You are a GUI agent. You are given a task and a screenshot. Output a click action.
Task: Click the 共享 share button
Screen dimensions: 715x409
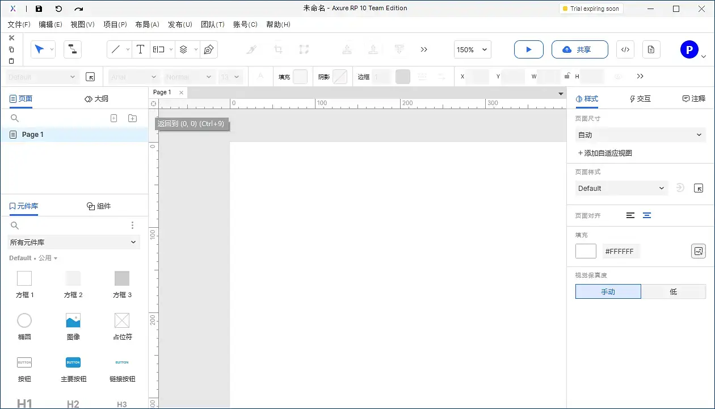(x=579, y=49)
